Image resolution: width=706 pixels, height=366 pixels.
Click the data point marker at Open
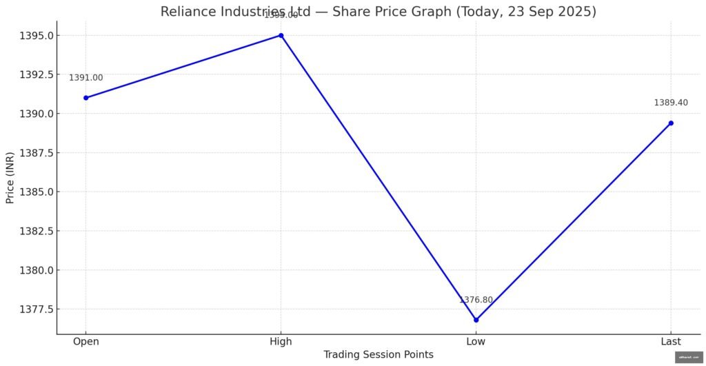click(x=85, y=98)
